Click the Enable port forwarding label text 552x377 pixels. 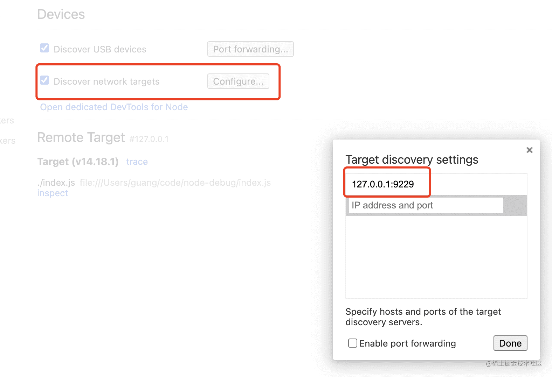(x=407, y=343)
